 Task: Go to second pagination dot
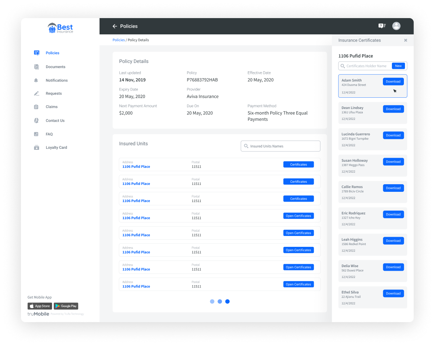coord(220,301)
